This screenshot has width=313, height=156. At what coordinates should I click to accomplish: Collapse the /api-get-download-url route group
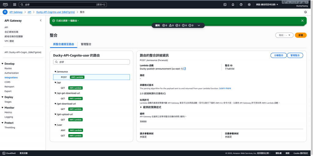click(55, 93)
